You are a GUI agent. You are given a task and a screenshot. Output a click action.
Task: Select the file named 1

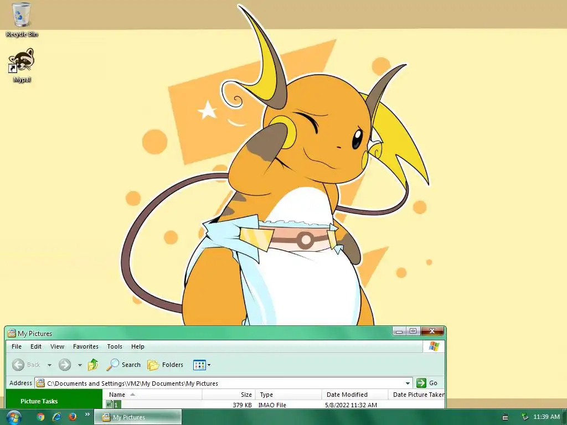click(x=113, y=405)
